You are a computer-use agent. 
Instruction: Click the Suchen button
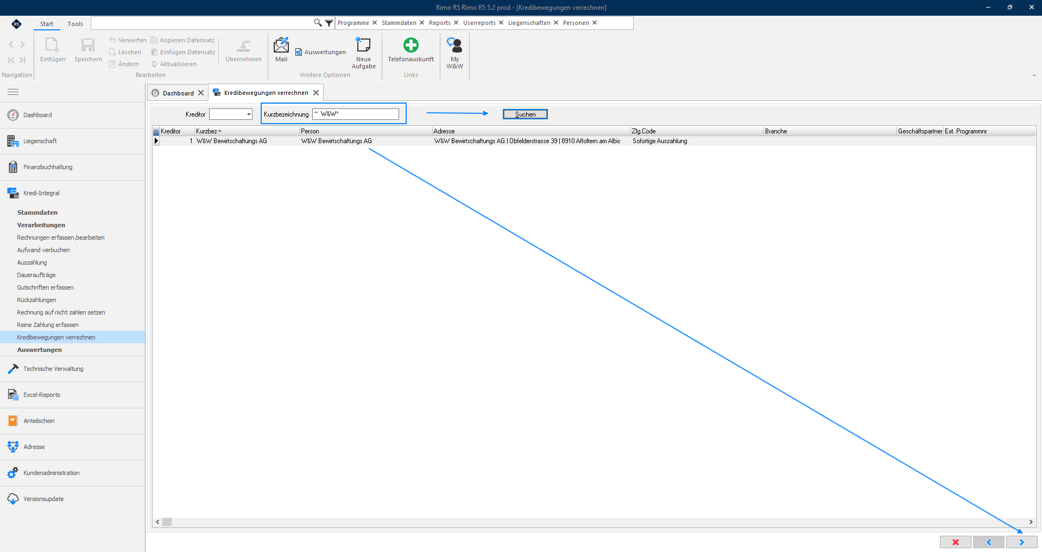click(x=525, y=114)
